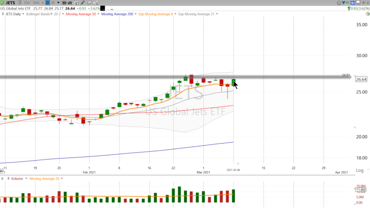Open Exp Moving Average 21 dropdown
The image size is (370, 208).
pos(217,14)
